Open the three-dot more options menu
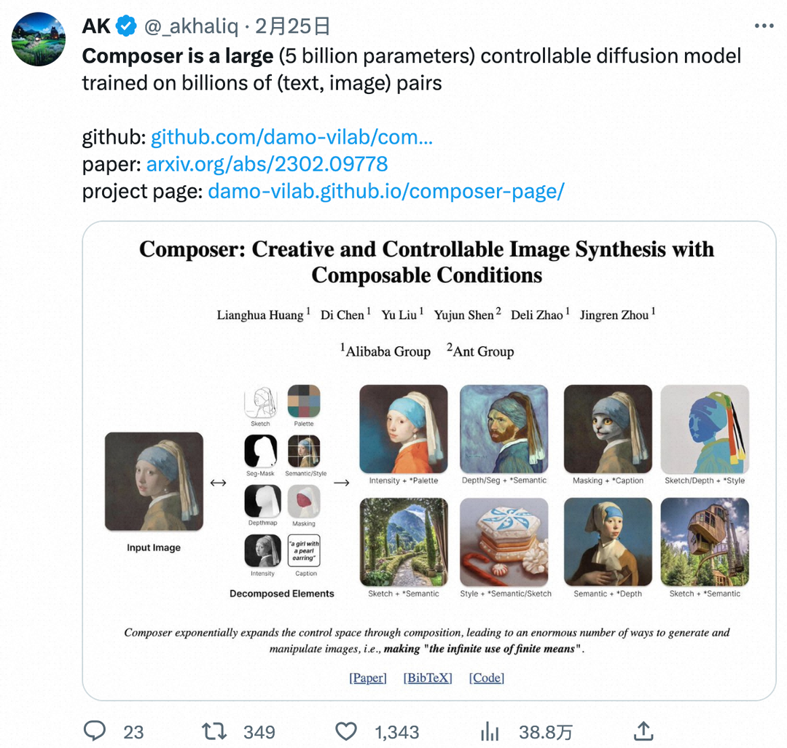Viewport: 787px width, 748px height. [x=764, y=26]
